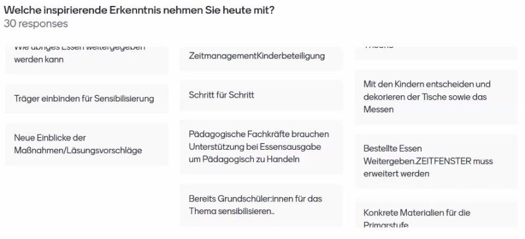Click the text 'Thema sensibilisieren..'
The width and height of the screenshot is (525, 239).
(x=232, y=211)
